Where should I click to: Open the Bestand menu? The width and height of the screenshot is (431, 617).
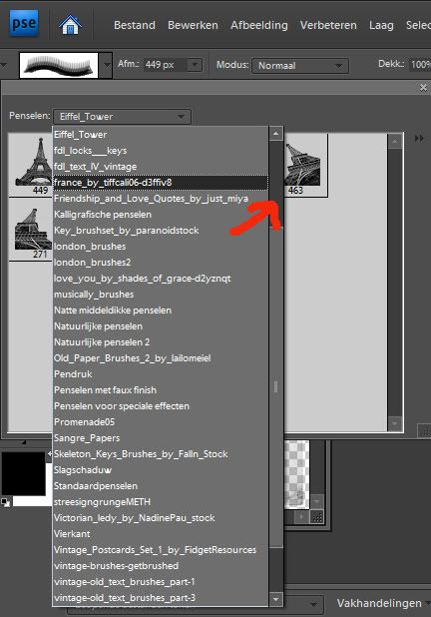(135, 25)
